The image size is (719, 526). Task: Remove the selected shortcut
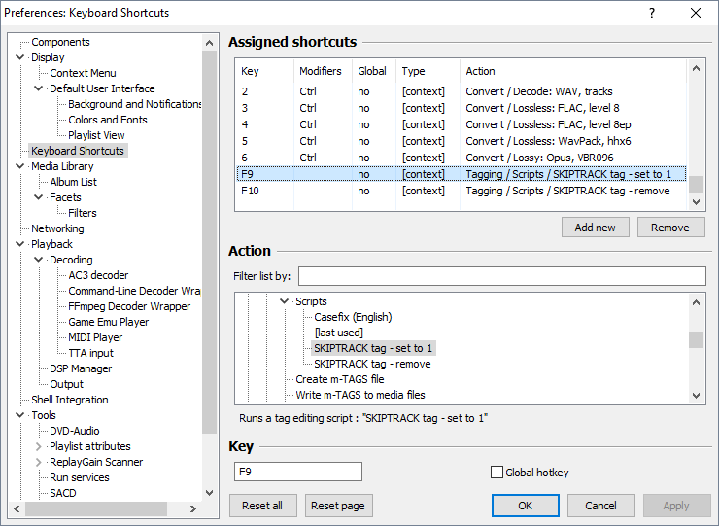click(x=669, y=227)
